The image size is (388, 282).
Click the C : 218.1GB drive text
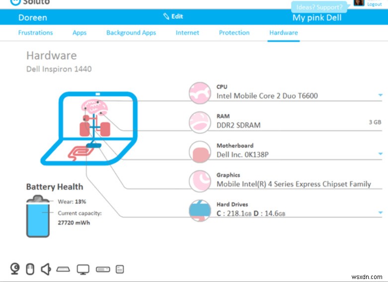(x=234, y=213)
